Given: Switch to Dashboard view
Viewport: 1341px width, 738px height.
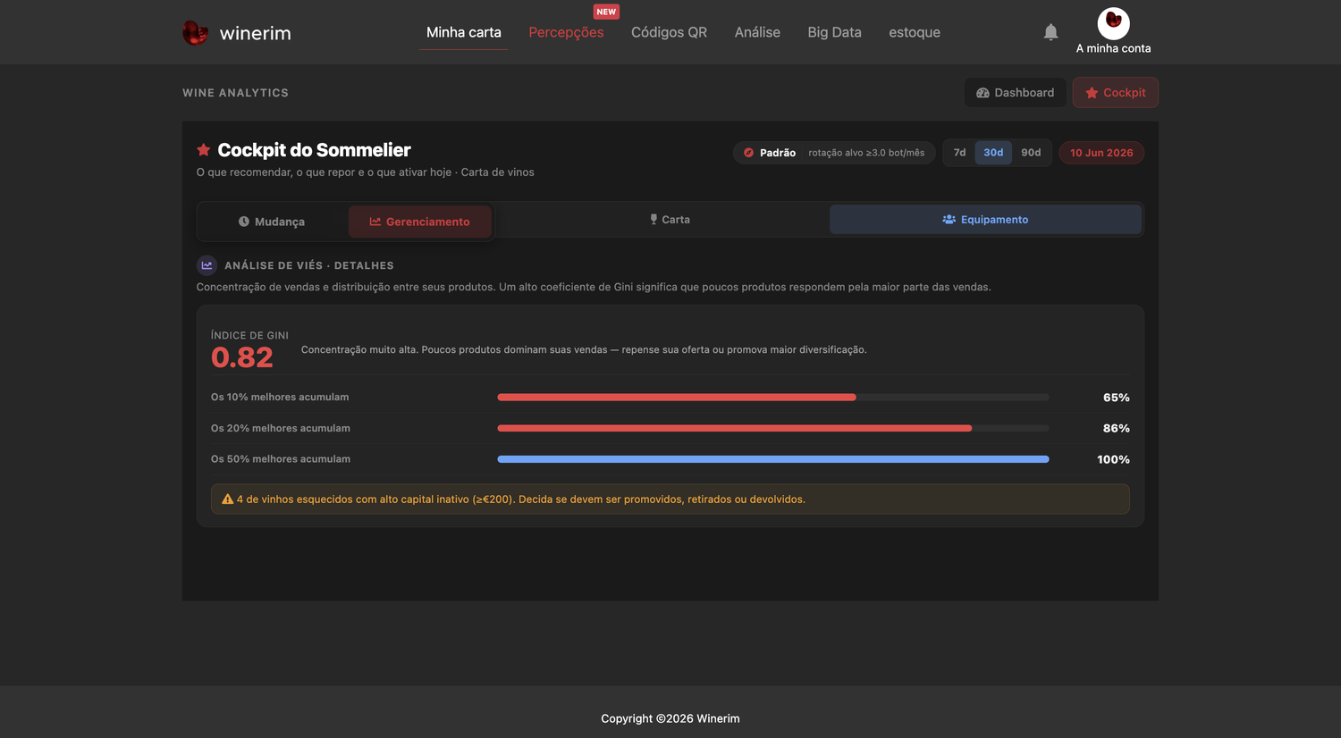Looking at the screenshot, I should [1015, 93].
